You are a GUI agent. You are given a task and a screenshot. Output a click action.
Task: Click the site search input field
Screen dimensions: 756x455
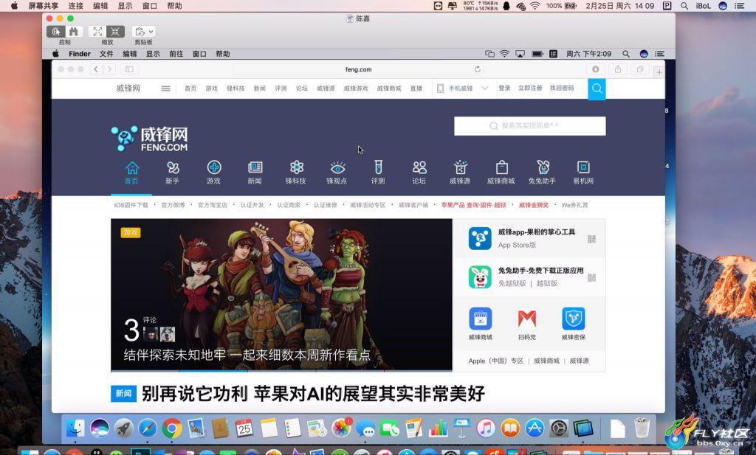click(x=530, y=125)
